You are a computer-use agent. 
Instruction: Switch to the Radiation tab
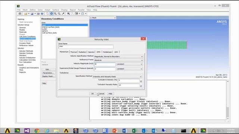coord(83,52)
